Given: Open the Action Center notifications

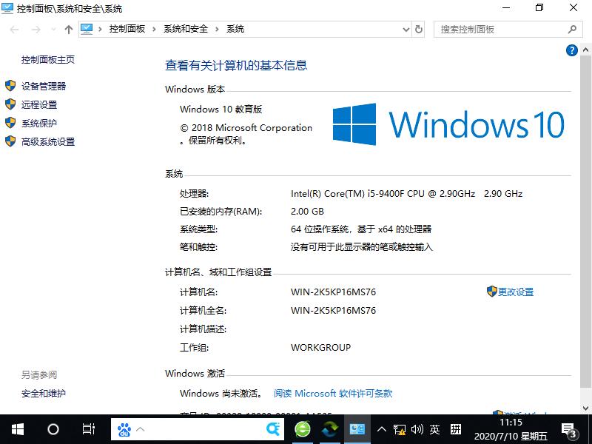Looking at the screenshot, I should click(570, 429).
